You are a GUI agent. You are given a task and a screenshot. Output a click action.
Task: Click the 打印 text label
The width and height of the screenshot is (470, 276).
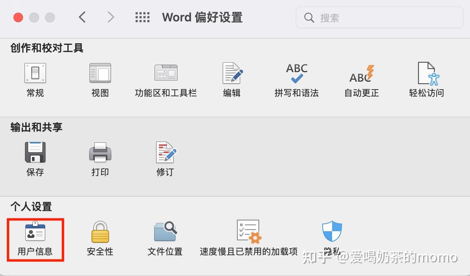pos(100,172)
